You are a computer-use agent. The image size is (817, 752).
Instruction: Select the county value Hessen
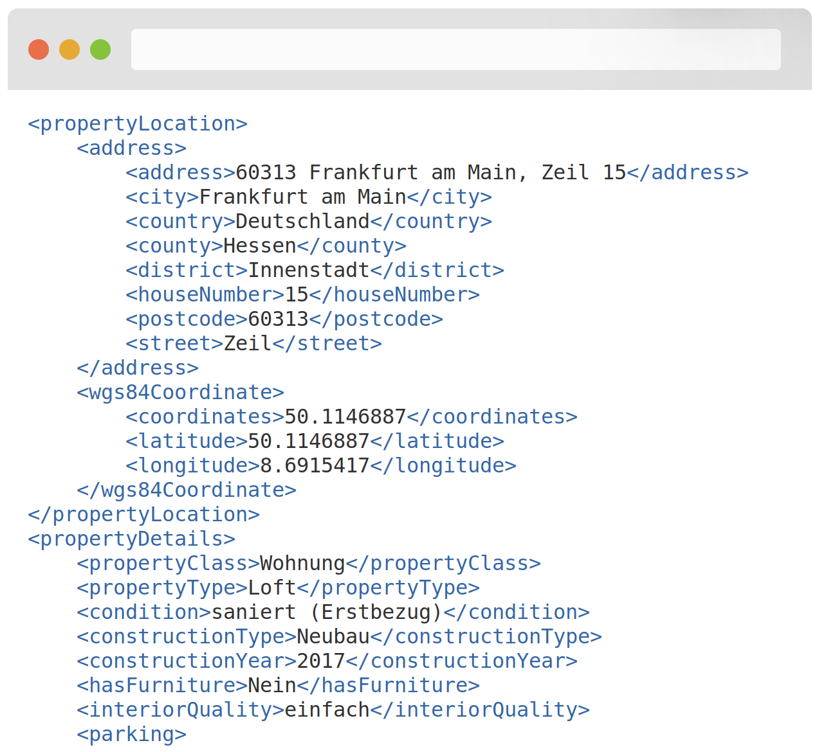coord(259,246)
